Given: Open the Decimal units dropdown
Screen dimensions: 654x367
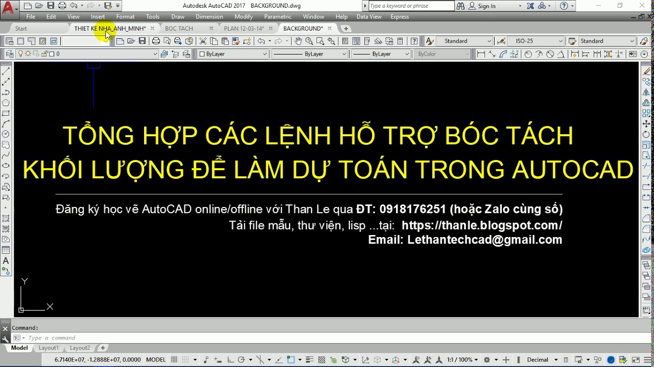Looking at the screenshot, I should point(542,360).
